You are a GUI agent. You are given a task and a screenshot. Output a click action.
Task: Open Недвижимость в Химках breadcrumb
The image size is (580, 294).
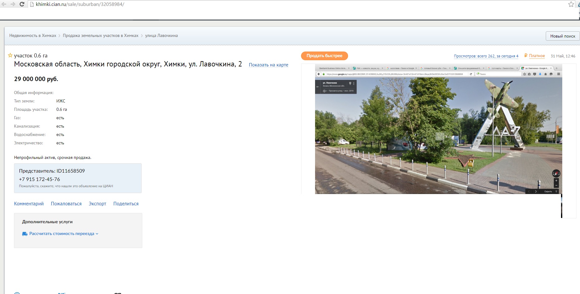point(33,36)
